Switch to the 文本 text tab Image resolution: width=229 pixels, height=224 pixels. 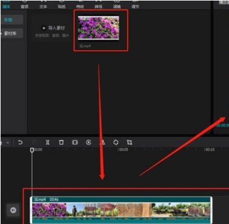pos(43,7)
